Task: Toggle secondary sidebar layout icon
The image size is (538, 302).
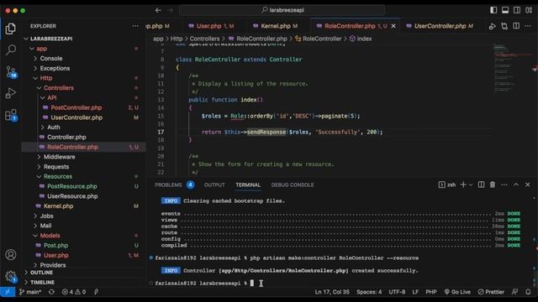Action: pyautogui.click(x=517, y=10)
